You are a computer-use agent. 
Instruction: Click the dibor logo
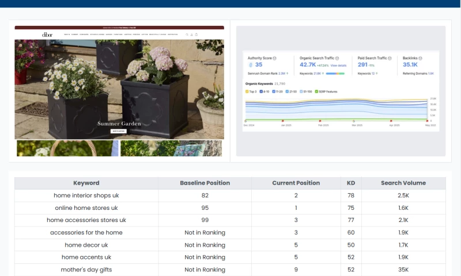pos(47,34)
